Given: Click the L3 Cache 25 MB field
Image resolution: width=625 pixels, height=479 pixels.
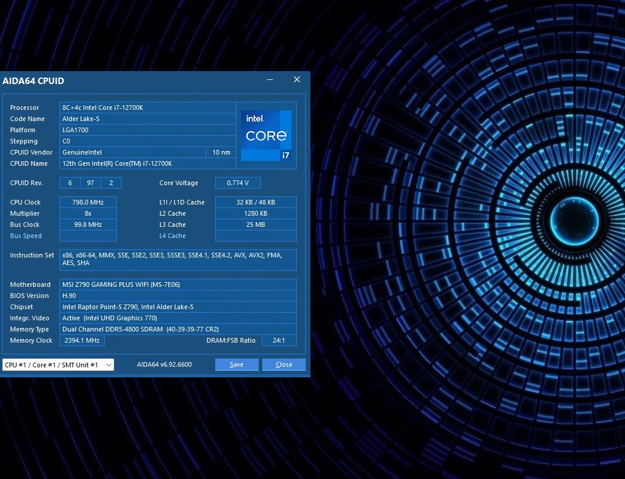Looking at the screenshot, I should tap(256, 225).
